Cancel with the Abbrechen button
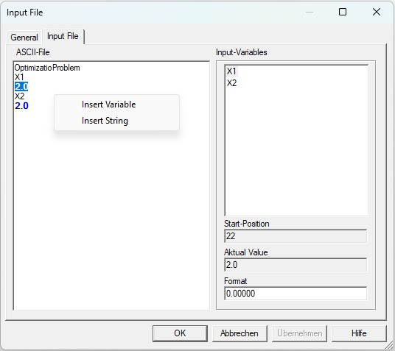Screen dimensions: 395x351 point(240,333)
